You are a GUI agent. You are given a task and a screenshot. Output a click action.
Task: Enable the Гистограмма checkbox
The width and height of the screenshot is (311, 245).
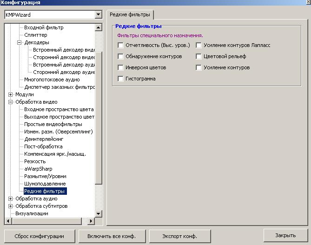(121, 79)
